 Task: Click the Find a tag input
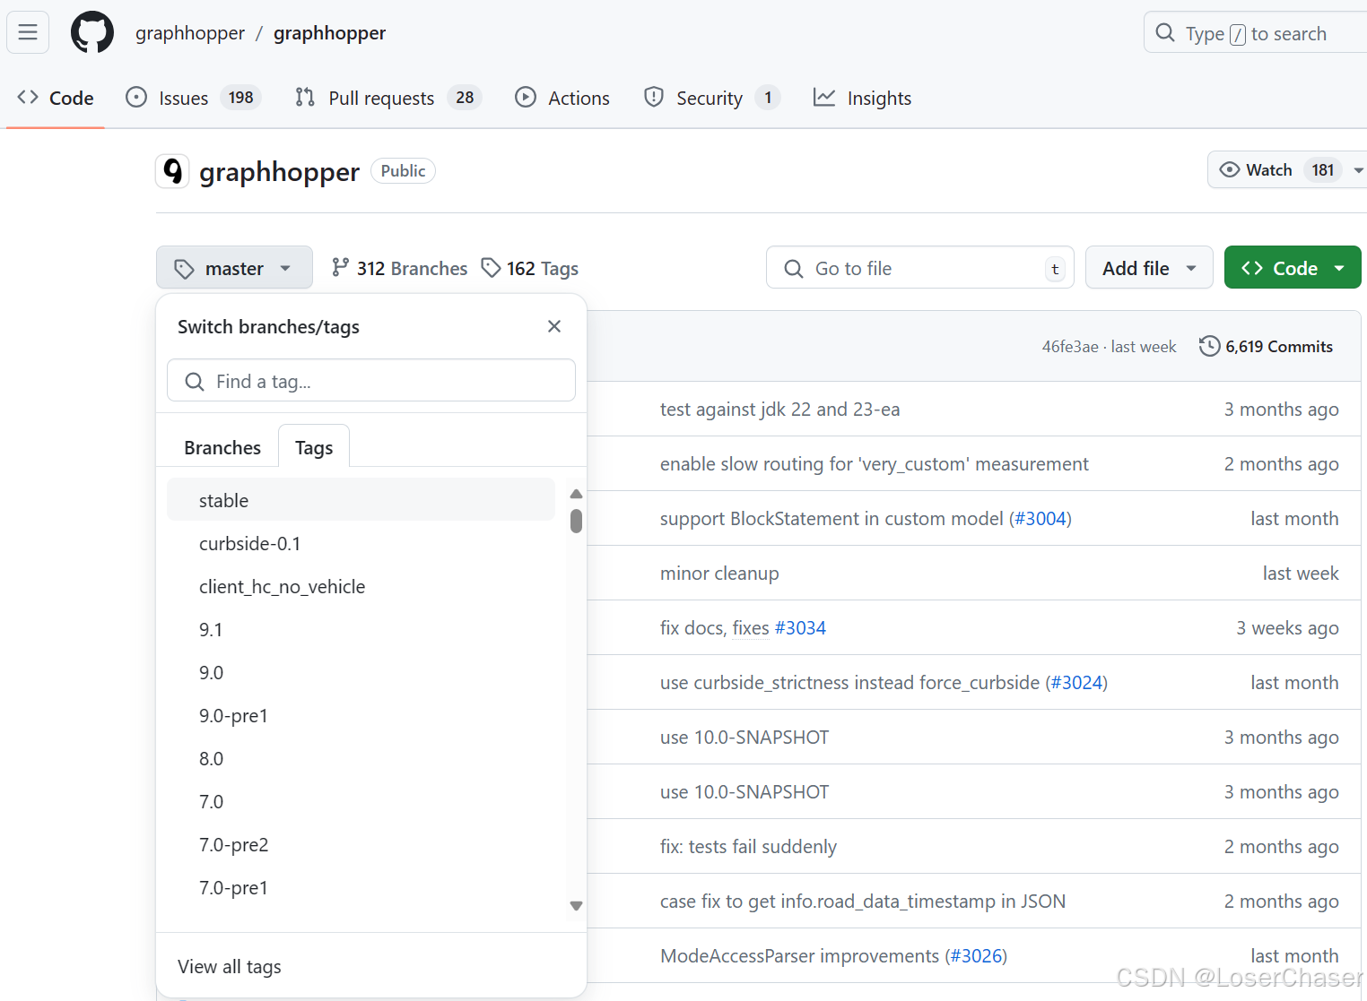pyautogui.click(x=371, y=381)
